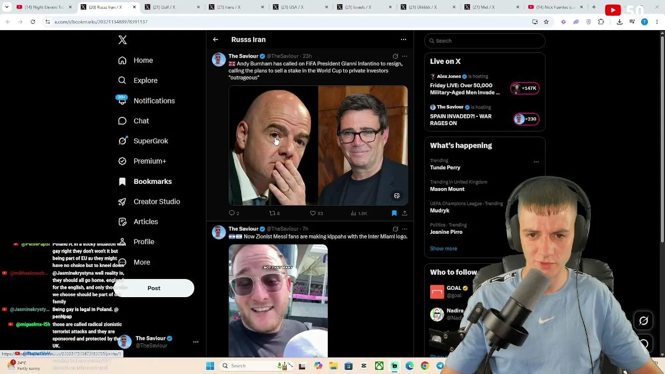Go back with the bookmarks arrow
The height and width of the screenshot is (374, 665).
[x=216, y=39]
